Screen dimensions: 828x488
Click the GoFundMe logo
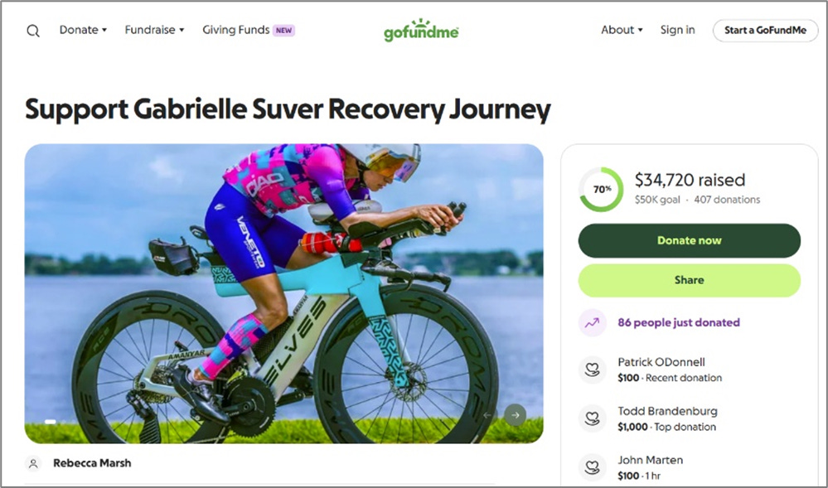click(421, 30)
